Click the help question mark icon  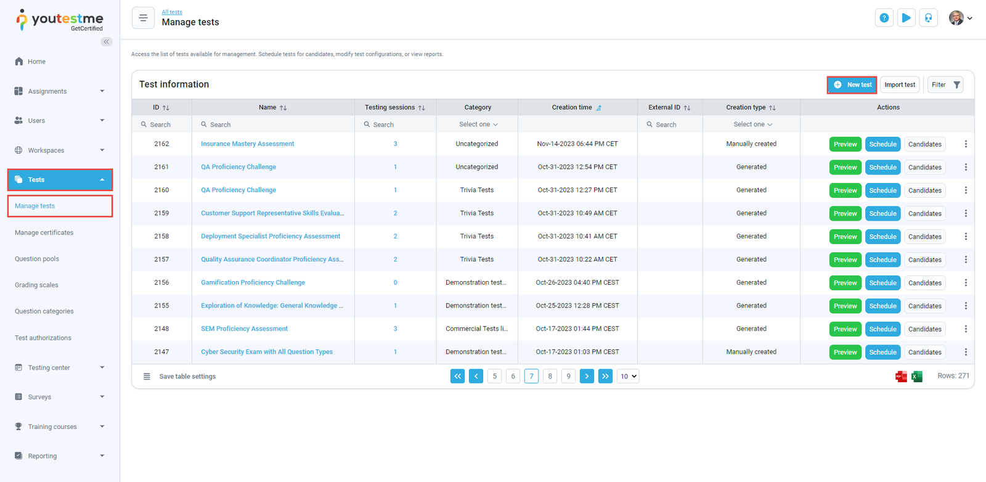click(884, 18)
